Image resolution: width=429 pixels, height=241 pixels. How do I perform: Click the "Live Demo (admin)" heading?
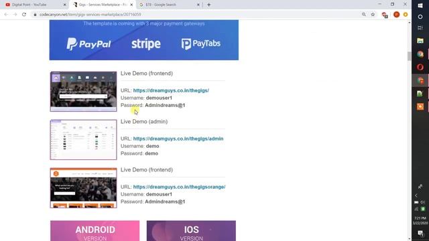pyautogui.click(x=144, y=122)
